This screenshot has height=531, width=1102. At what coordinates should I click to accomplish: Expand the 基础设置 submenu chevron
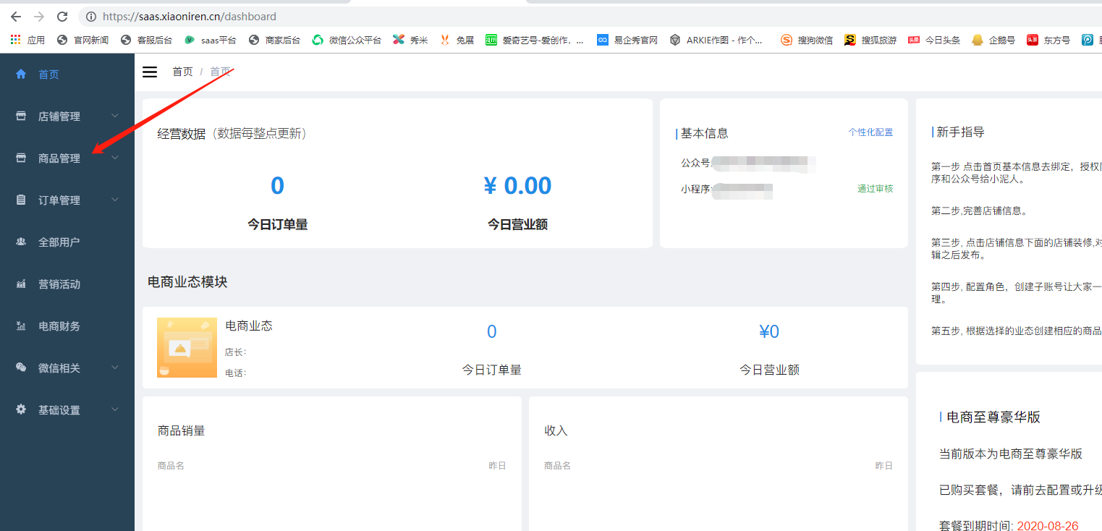[115, 409]
